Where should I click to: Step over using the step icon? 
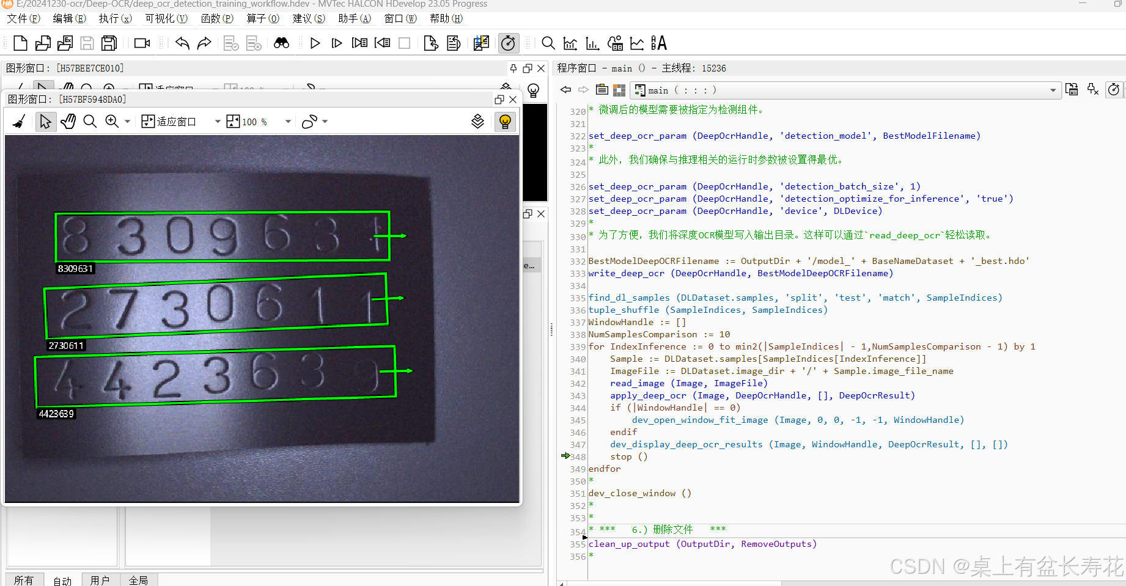[x=336, y=43]
